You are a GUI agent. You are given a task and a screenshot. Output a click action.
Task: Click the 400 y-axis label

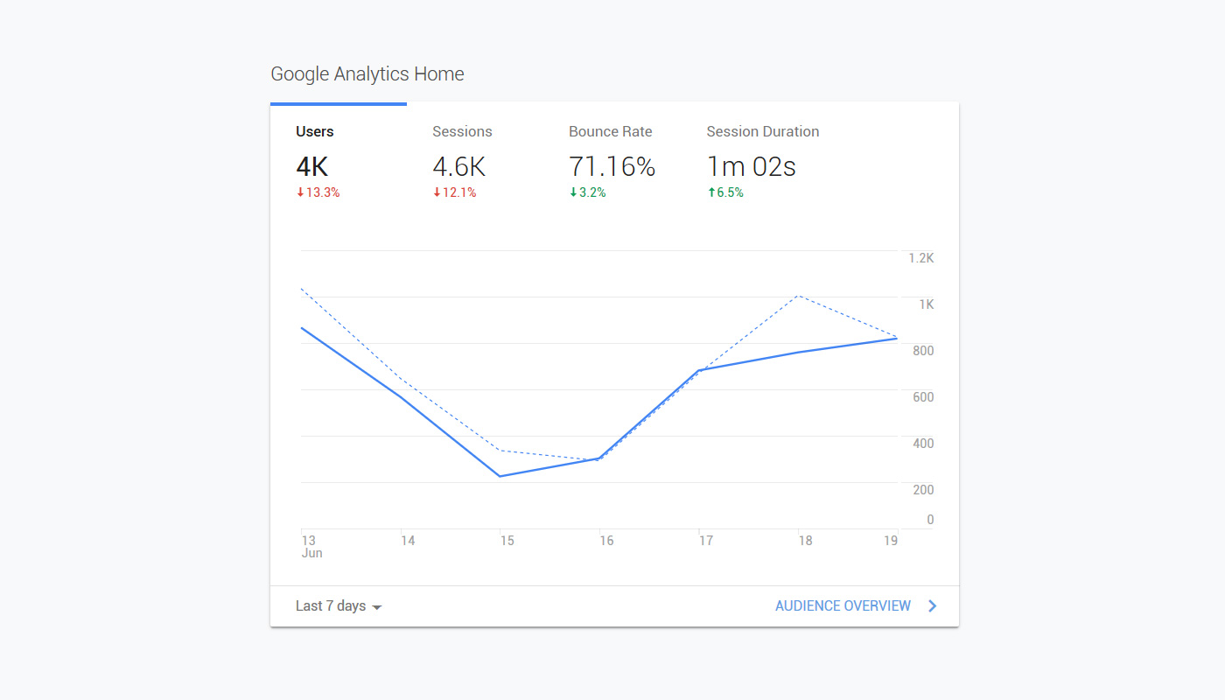pos(923,444)
